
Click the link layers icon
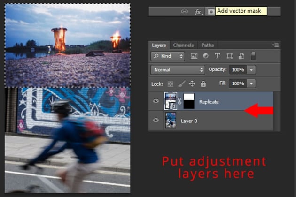[x=184, y=12]
